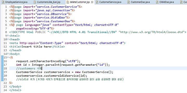Click the Java file icon on EmployeeService.java tab
This screenshot has width=187, height=93.
point(3,2)
